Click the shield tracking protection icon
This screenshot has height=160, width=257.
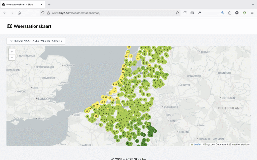(x=43, y=13)
